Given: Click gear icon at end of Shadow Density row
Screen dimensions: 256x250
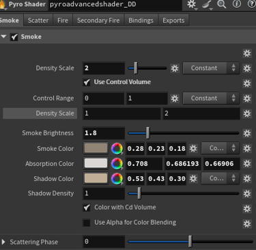Looking at the screenshot, I should 247,193.
